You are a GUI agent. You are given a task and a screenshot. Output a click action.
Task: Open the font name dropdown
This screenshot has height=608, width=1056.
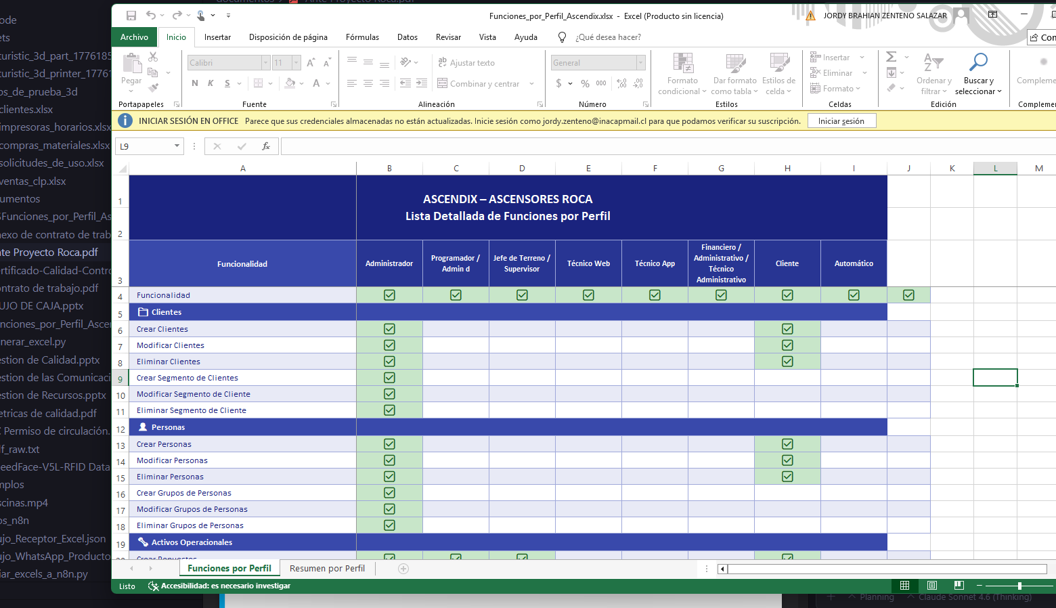(265, 62)
